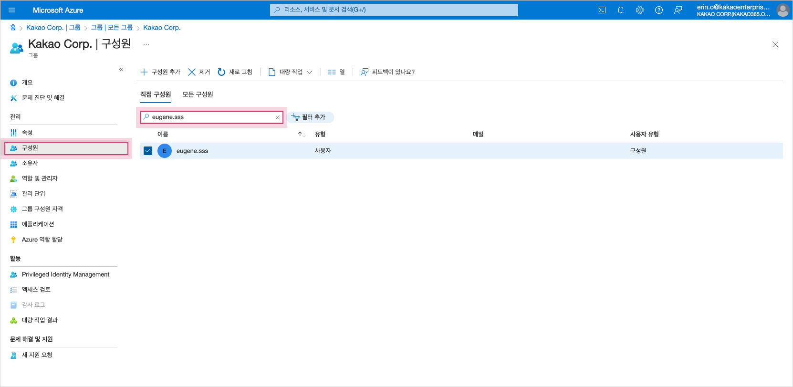The width and height of the screenshot is (793, 387).
Task: Click the Microsoft Azure logo text
Action: (58, 10)
